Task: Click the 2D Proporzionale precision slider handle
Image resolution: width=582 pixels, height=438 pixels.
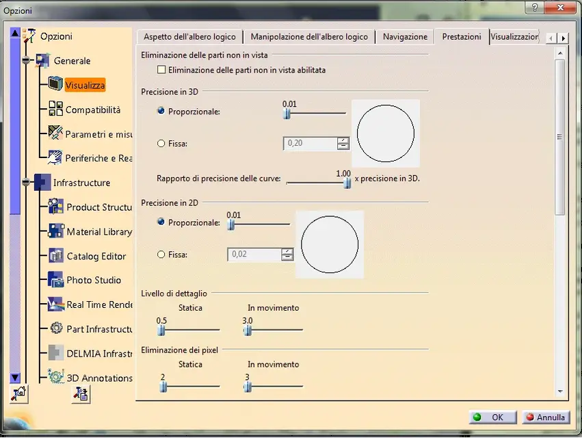Action: [231, 224]
